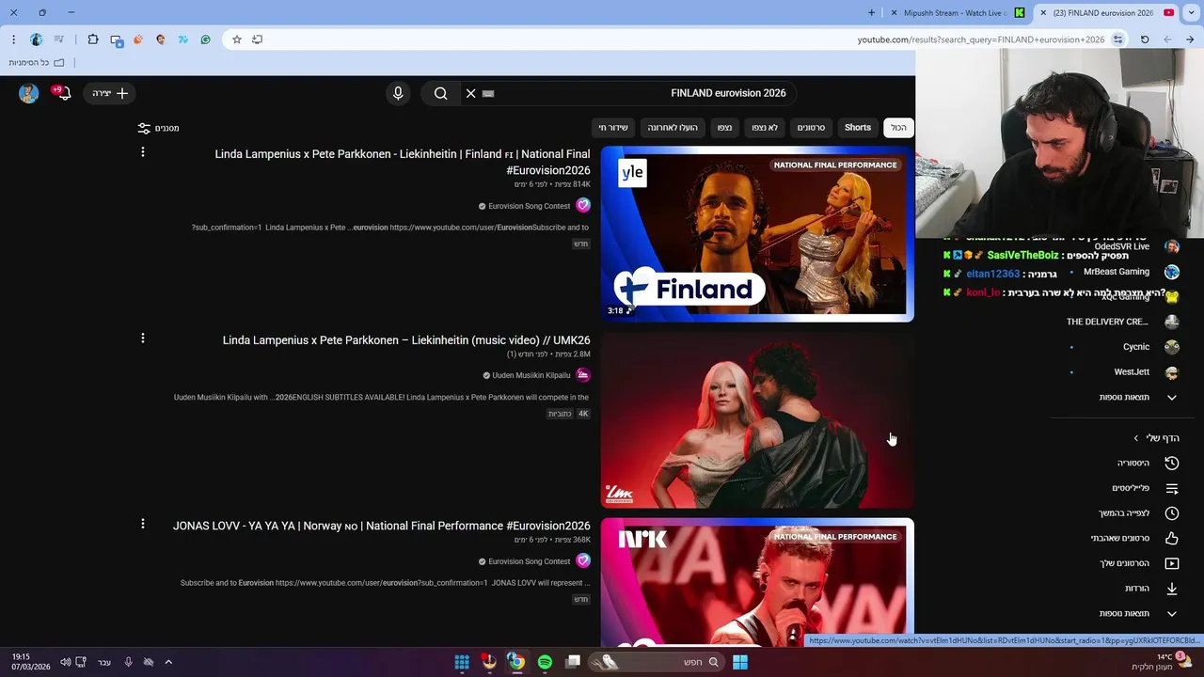Viewport: 1204px width, 677px height.
Task: Open Chrome tab search dropdown
Action: [1190, 13]
